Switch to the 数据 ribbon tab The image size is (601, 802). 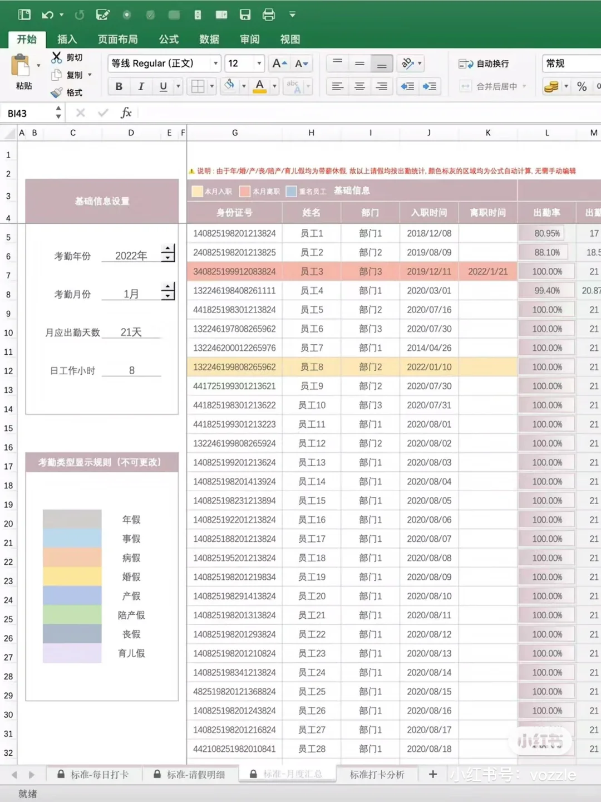209,39
